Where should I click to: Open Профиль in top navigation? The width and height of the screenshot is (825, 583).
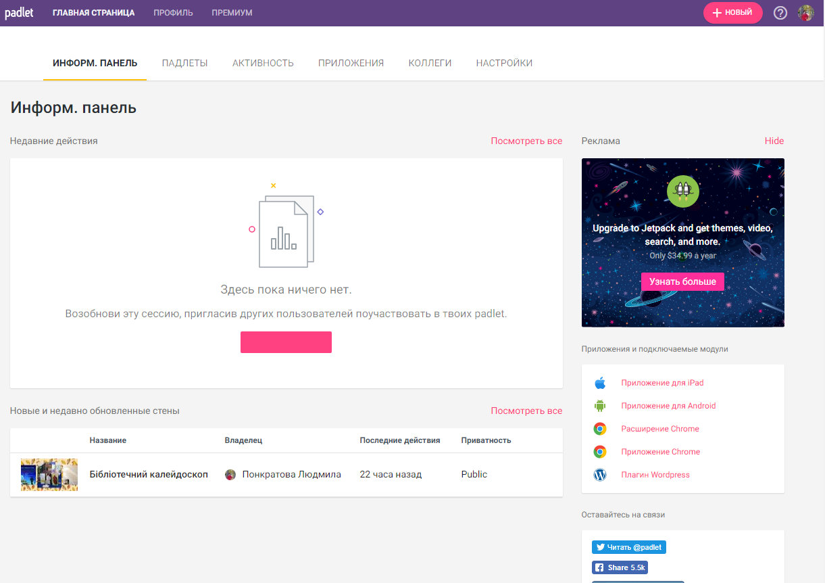pyautogui.click(x=173, y=13)
